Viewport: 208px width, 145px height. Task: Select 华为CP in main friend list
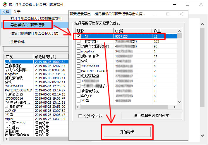coord(11,111)
